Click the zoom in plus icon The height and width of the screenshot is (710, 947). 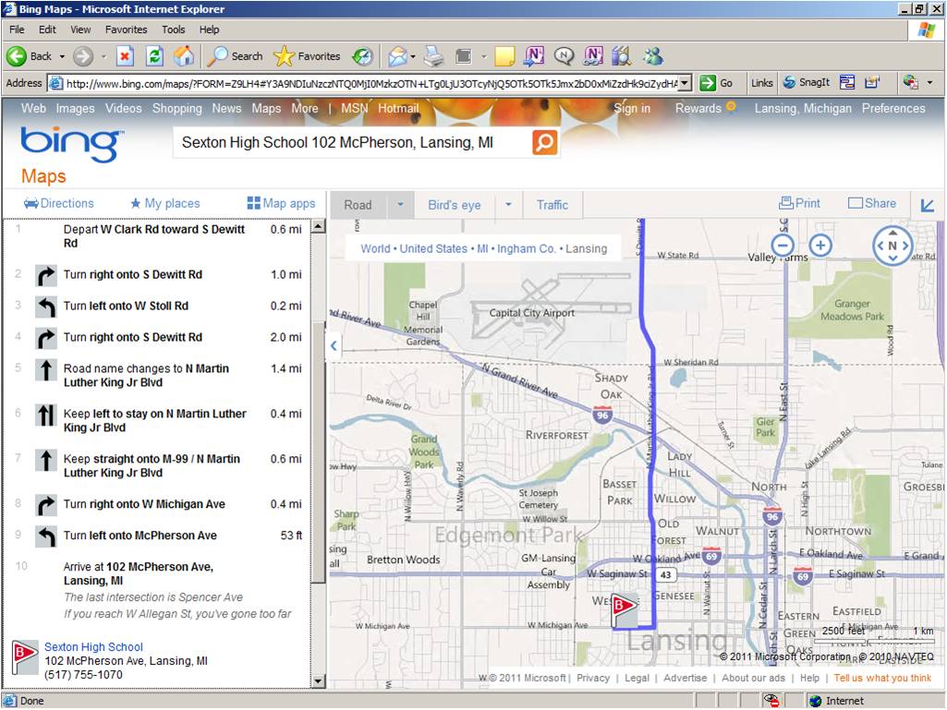tap(820, 245)
